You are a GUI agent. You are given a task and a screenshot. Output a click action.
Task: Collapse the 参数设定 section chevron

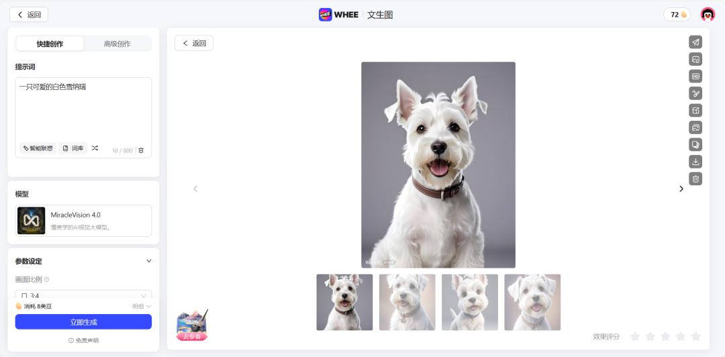pos(149,261)
